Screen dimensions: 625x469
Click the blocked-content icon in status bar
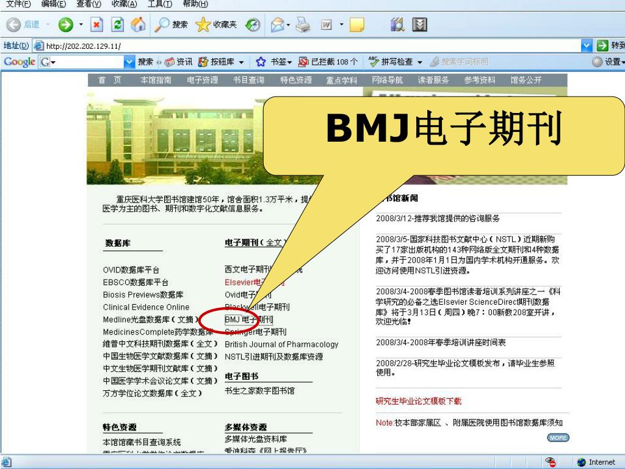point(551,462)
